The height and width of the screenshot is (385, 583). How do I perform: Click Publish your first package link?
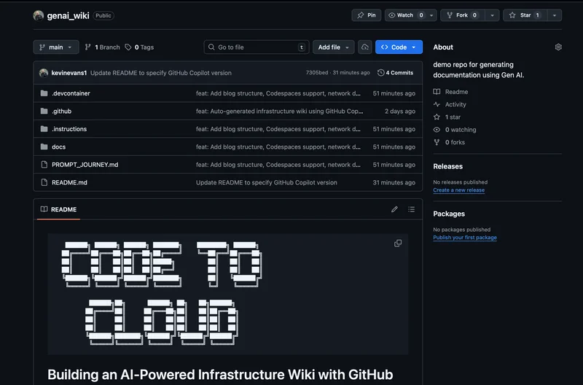(465, 238)
